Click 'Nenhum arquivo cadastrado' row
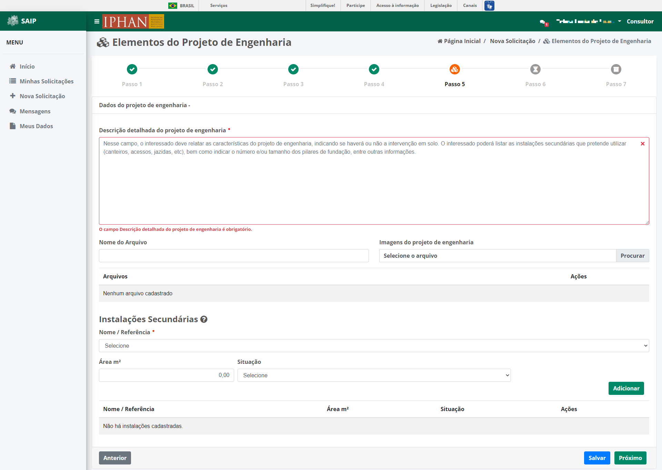Screen dimensions: 662x470 [374, 293]
